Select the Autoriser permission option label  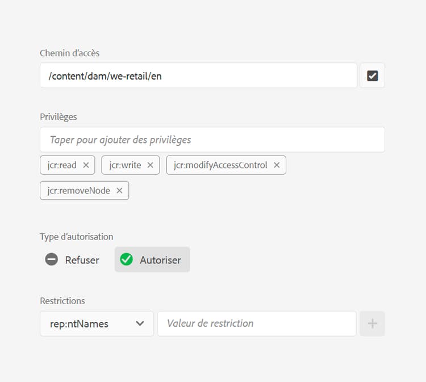(160, 260)
